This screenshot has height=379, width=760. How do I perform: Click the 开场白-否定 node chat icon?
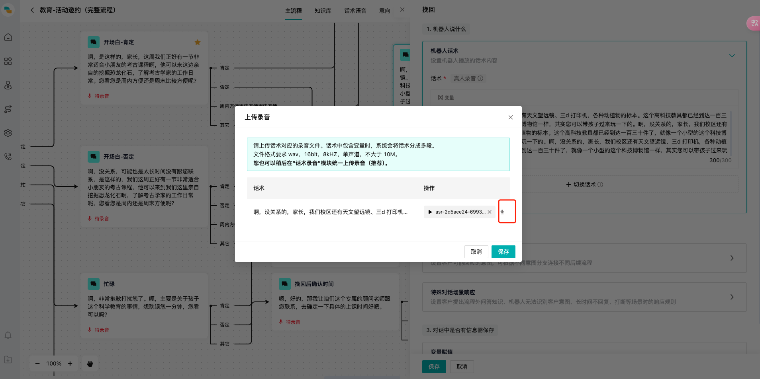(94, 157)
